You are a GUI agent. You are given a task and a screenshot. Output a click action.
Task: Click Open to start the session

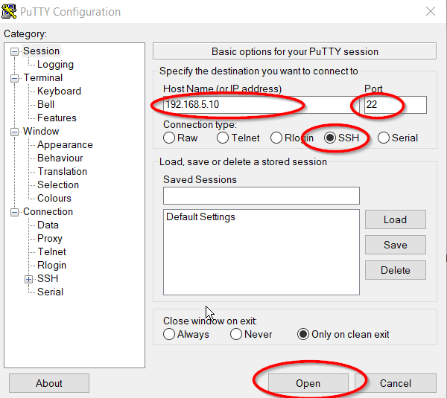[308, 383]
